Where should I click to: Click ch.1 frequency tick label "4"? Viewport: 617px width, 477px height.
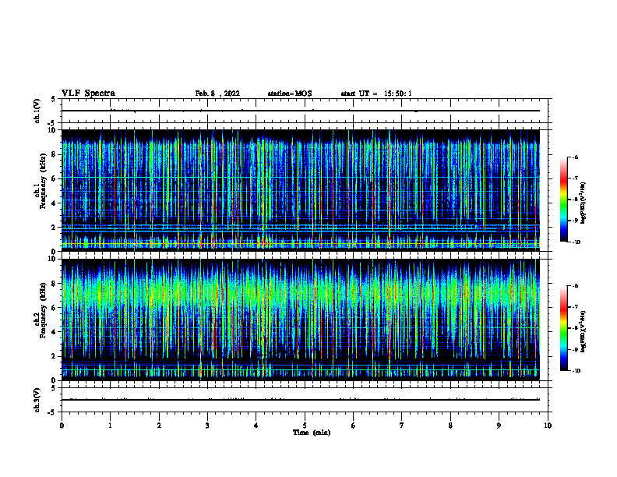(54, 203)
